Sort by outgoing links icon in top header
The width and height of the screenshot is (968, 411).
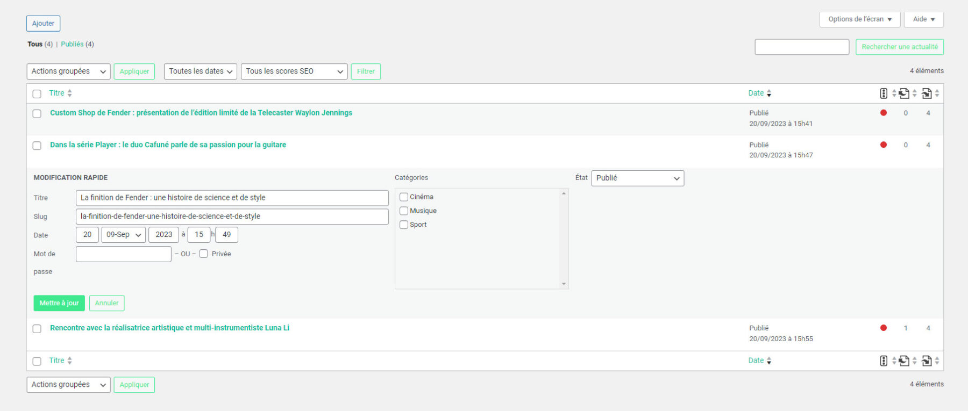pyautogui.click(x=904, y=93)
